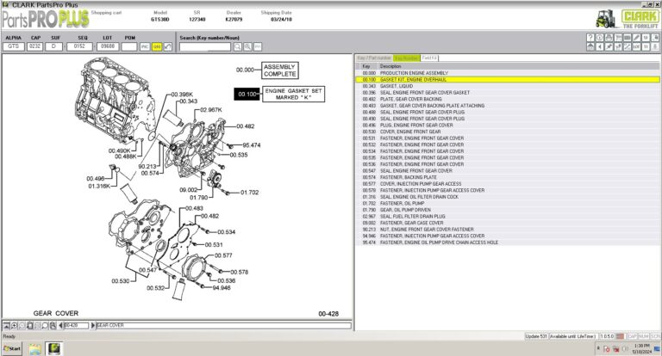Switch to the highlighted Key Number tab
Viewport: 662px width, 356px height.
406,58
